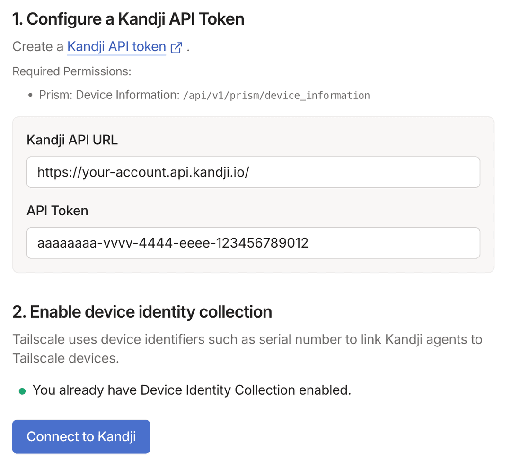Viewport: 511px width, 470px height.
Task: Click the external link icon beside Kandji API token
Action: coord(176,46)
